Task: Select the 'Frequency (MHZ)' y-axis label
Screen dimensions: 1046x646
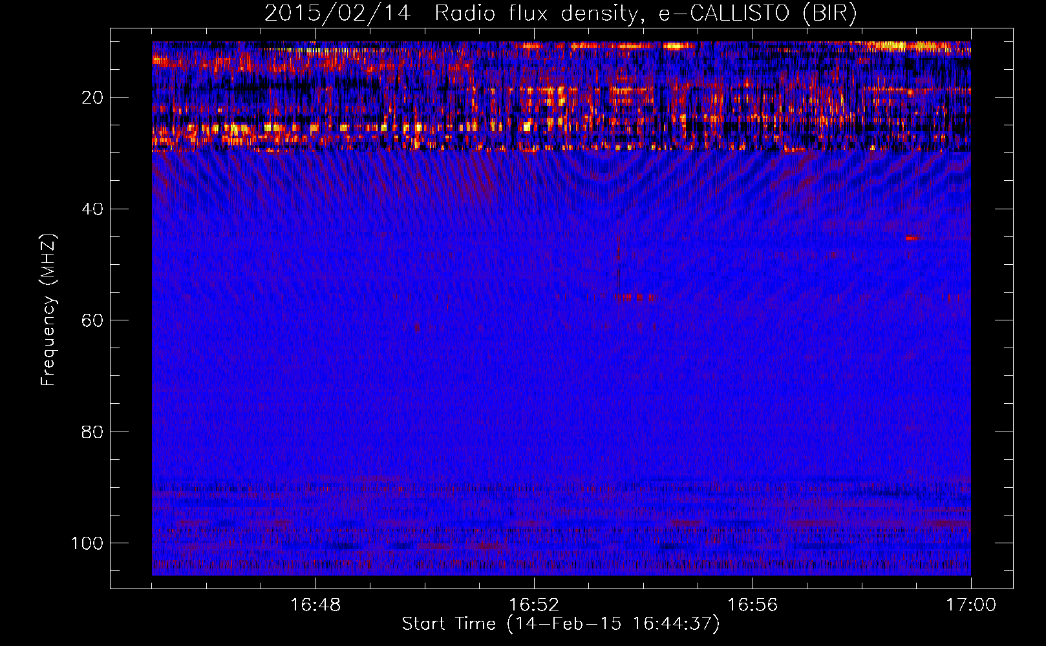Action: click(x=48, y=310)
